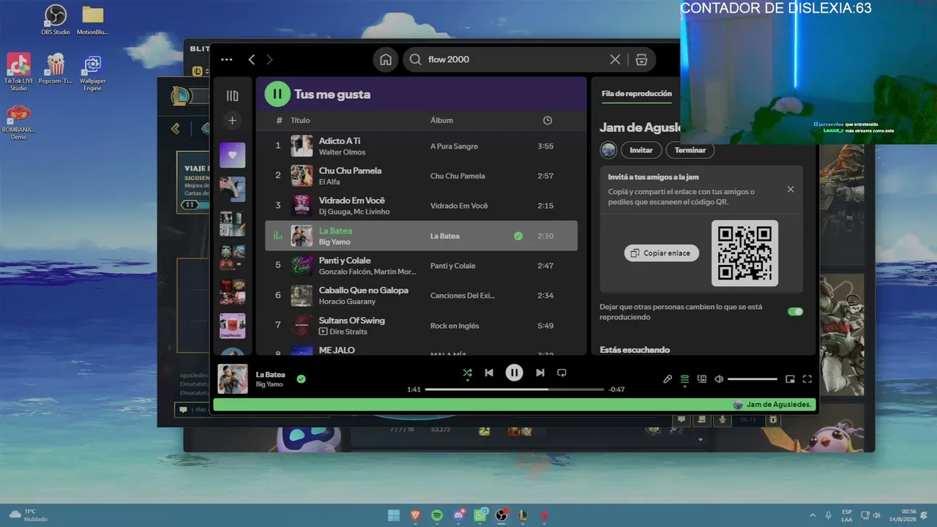Open the Jam host avatar
Image resolution: width=937 pixels, height=527 pixels.
pyautogui.click(x=608, y=150)
